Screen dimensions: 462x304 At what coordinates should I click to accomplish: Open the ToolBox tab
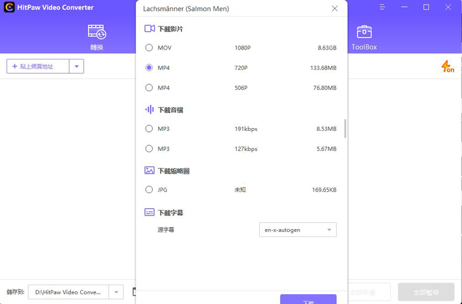(x=364, y=37)
